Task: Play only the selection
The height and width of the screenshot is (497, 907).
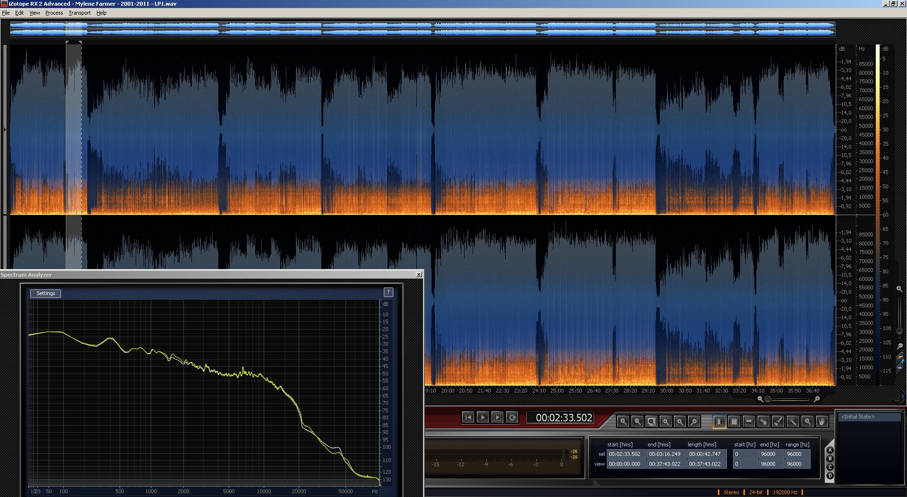Action: [x=497, y=417]
